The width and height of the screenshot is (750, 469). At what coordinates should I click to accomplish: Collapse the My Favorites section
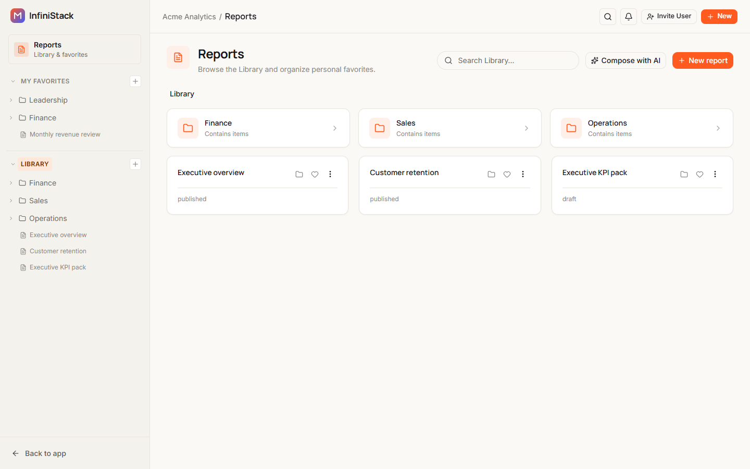click(x=13, y=81)
